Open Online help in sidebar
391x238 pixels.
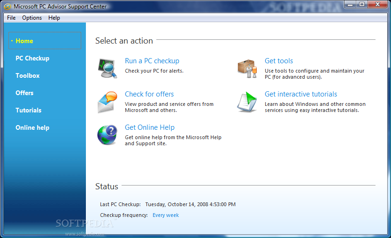point(32,128)
